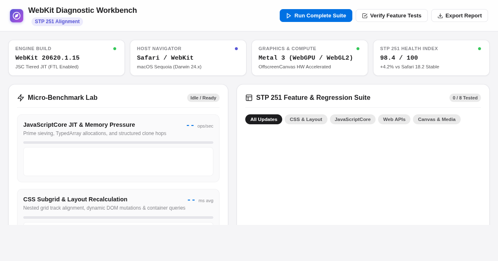Click the ms avg readout
498x261 pixels.
point(200,200)
